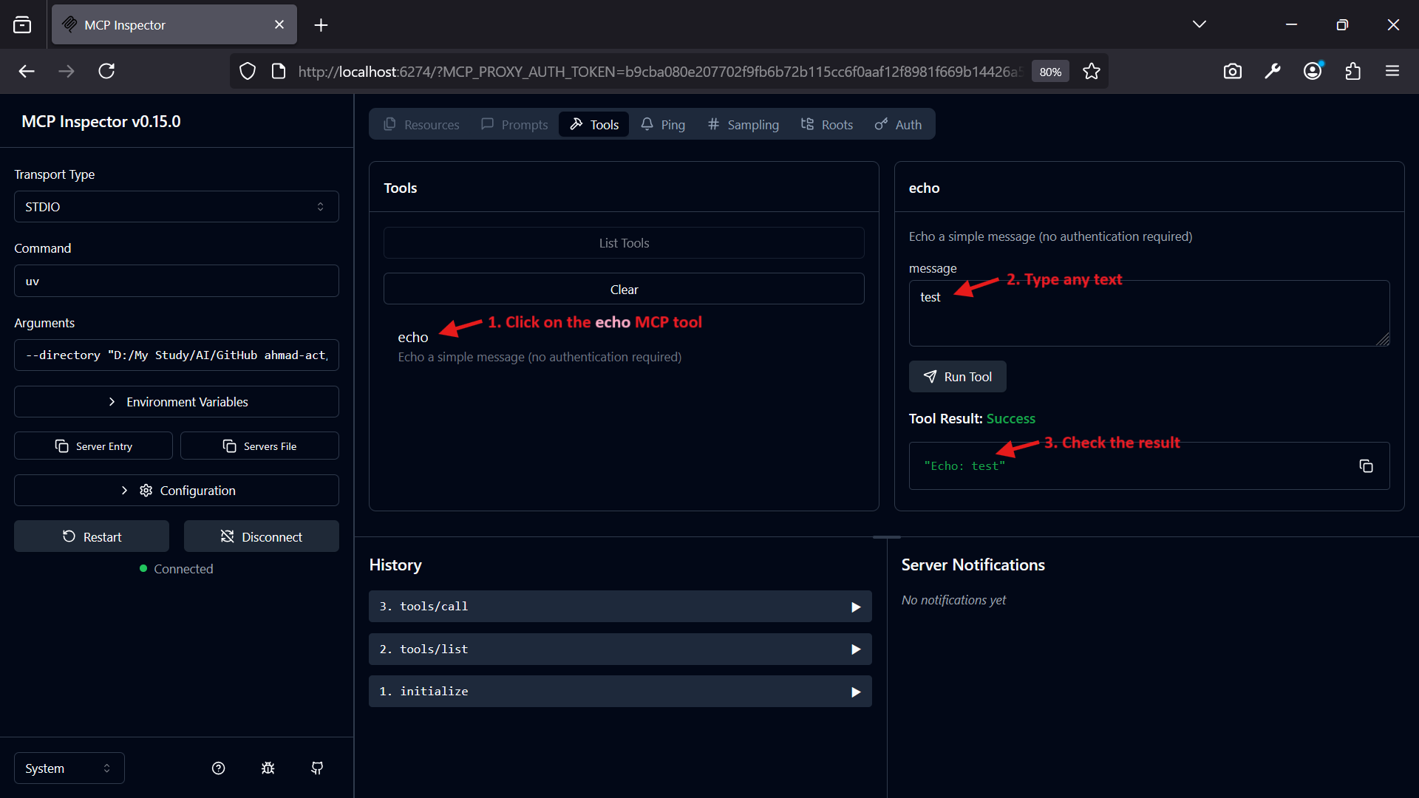Expand the initialize history entry

[x=620, y=692]
